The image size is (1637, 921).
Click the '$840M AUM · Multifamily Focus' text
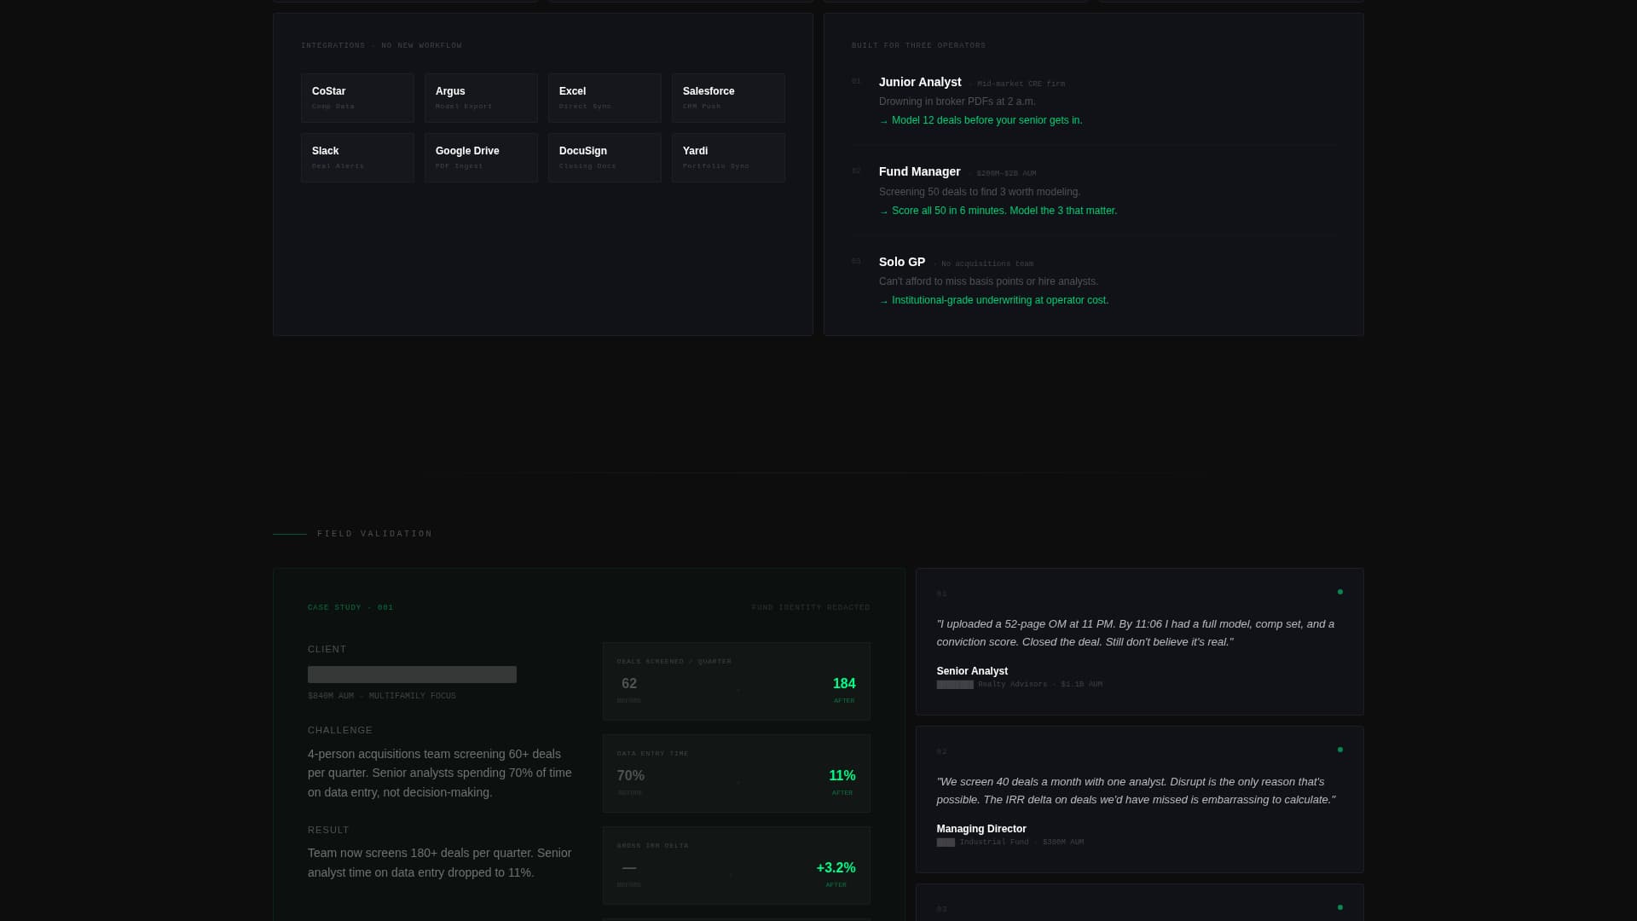click(382, 697)
